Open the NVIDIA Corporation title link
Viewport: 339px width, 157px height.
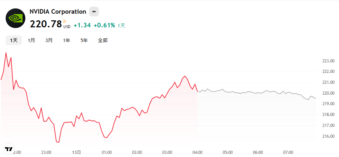point(58,12)
